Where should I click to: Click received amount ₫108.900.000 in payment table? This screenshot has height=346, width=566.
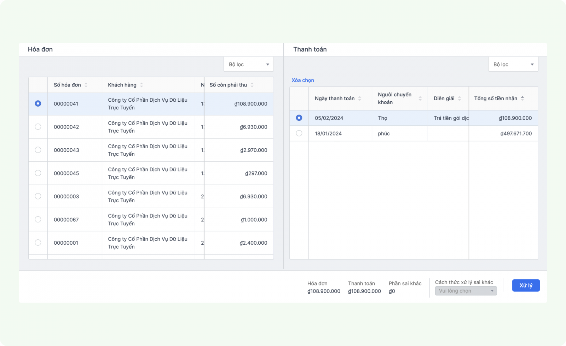click(x=515, y=118)
